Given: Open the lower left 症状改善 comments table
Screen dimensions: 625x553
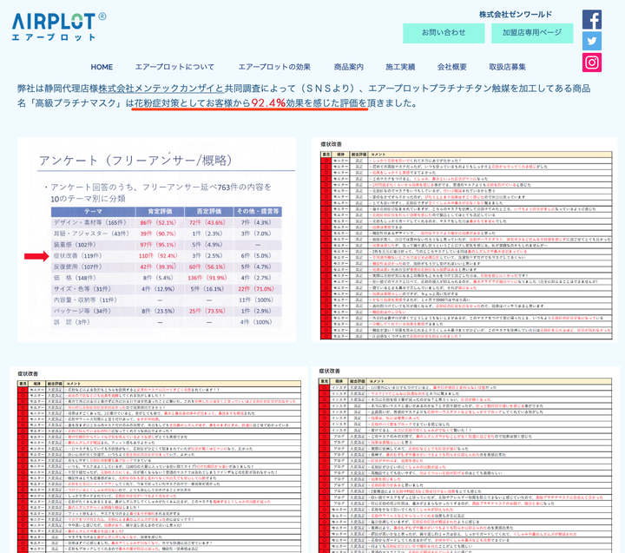Looking at the screenshot, I should [x=159, y=460].
